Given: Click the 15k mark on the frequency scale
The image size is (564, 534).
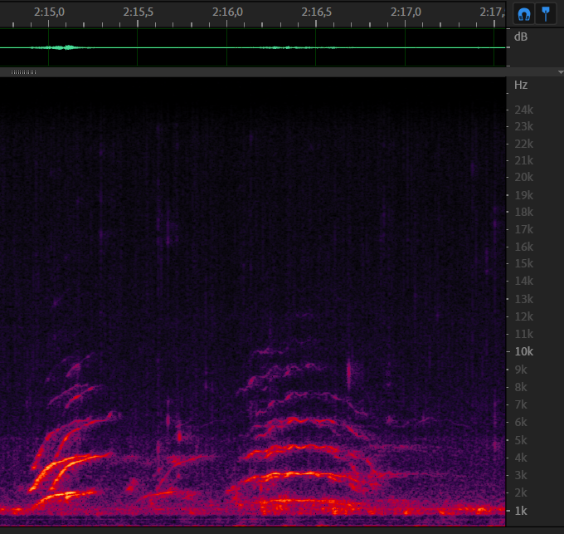Looking at the screenshot, I should tap(523, 263).
